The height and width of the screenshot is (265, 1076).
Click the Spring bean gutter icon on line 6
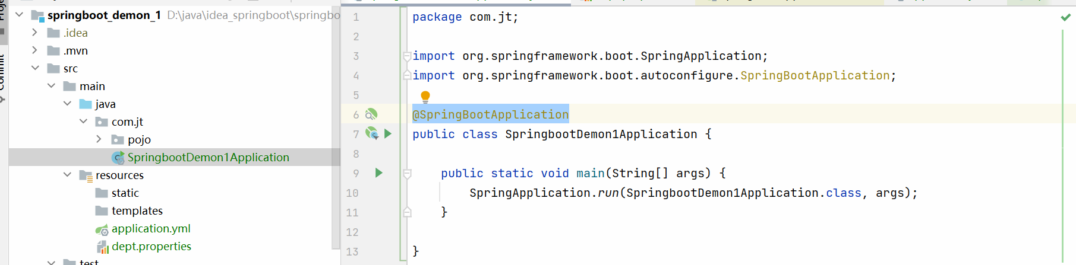click(x=371, y=114)
